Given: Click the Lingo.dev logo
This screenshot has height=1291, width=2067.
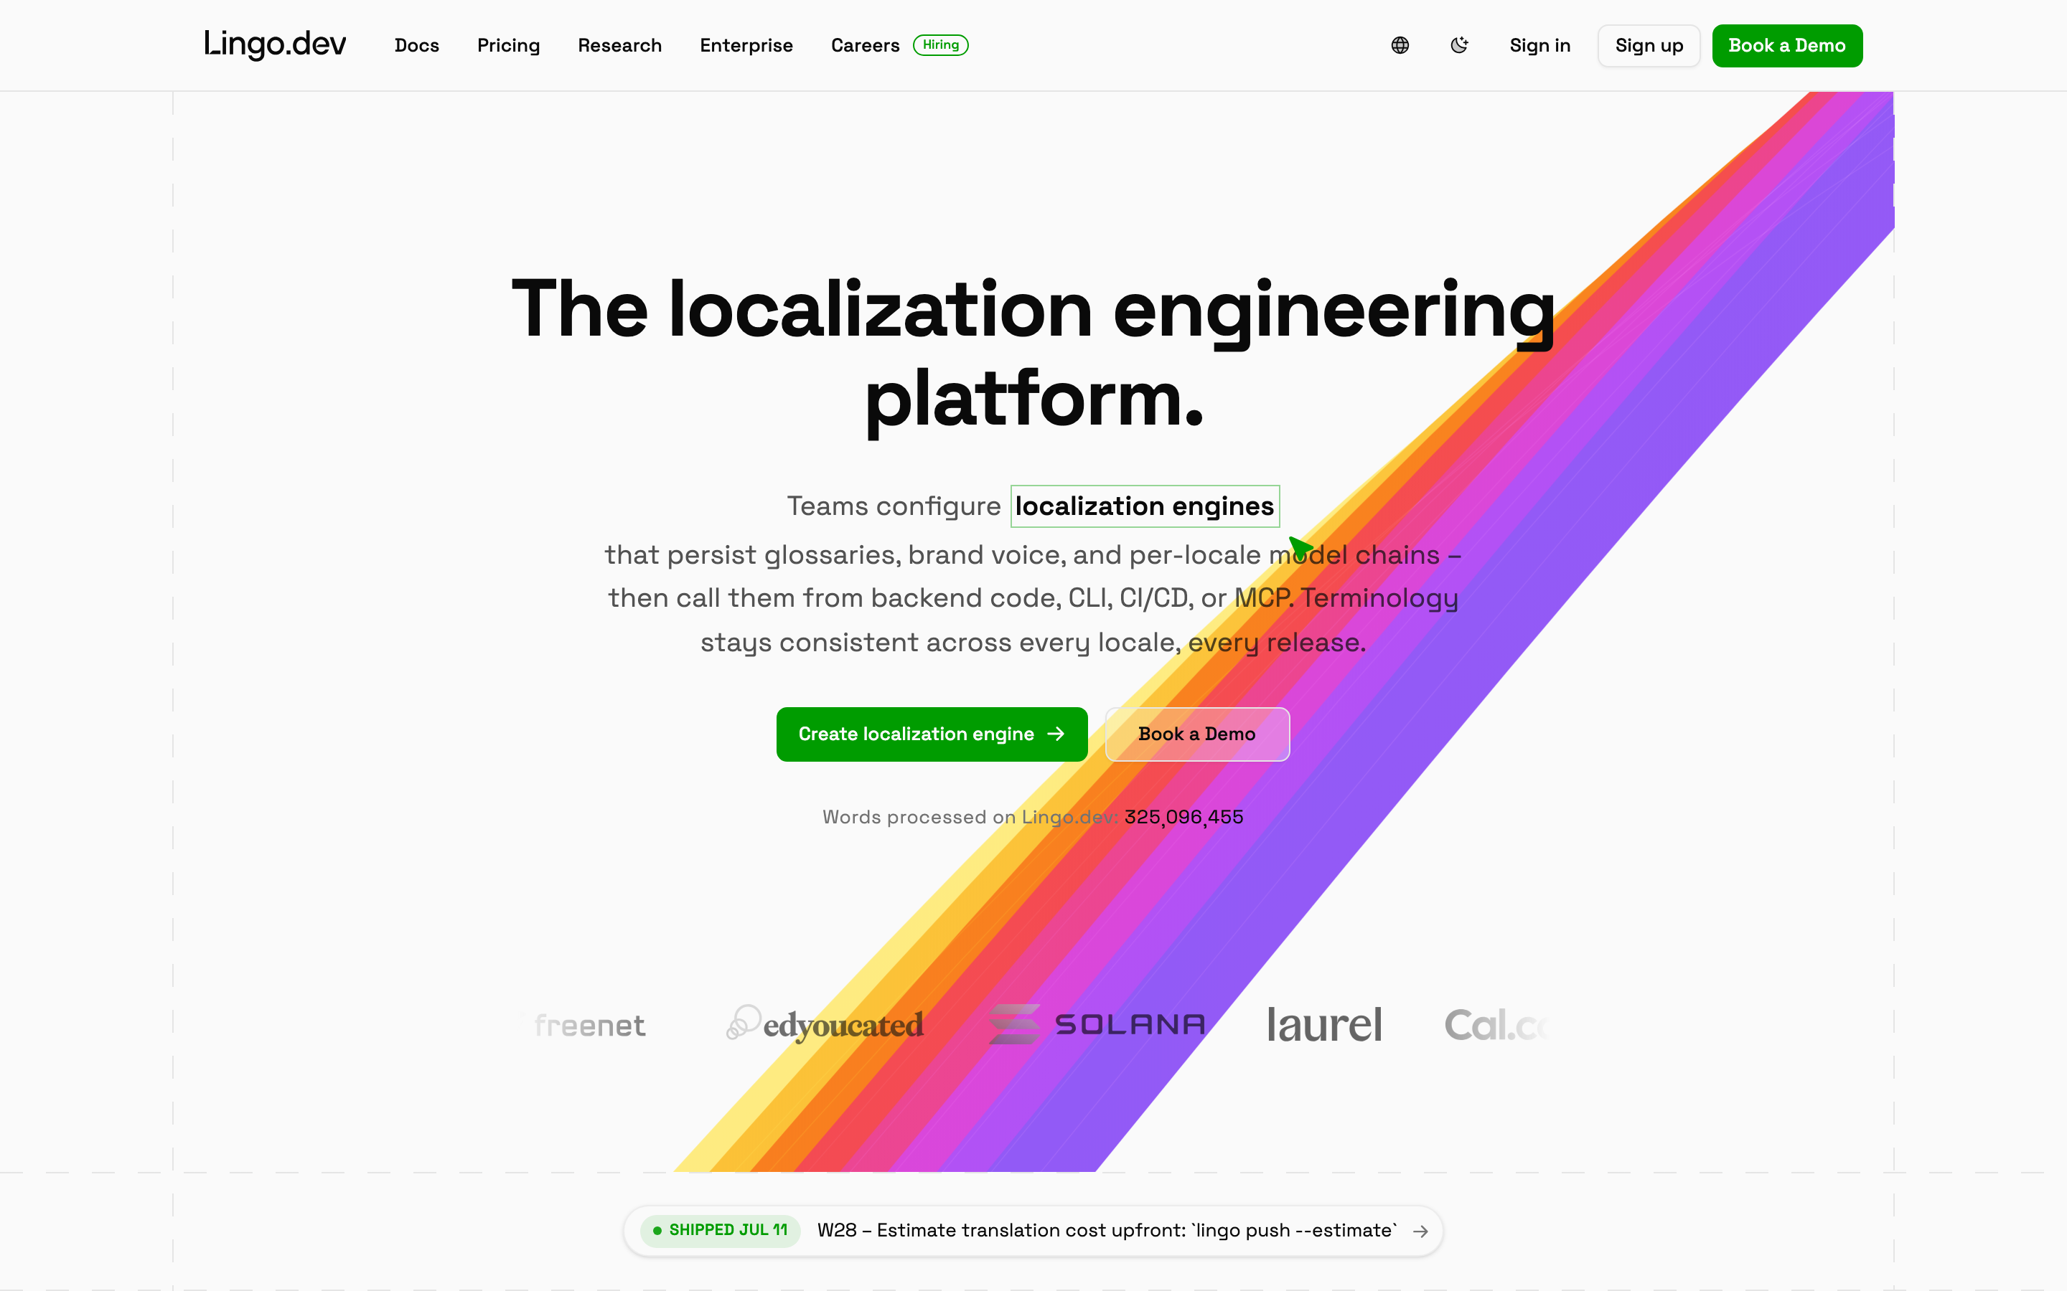Looking at the screenshot, I should click(x=274, y=44).
